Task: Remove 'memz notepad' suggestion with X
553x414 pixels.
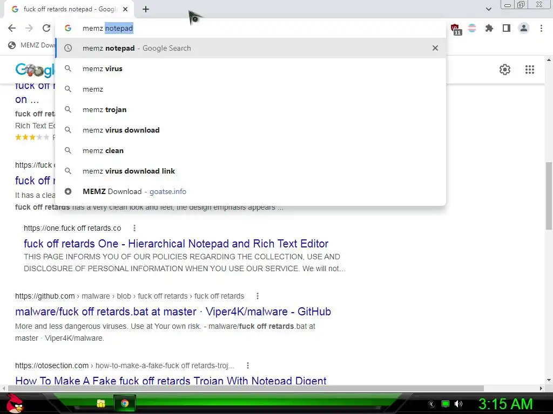Action: [435, 48]
